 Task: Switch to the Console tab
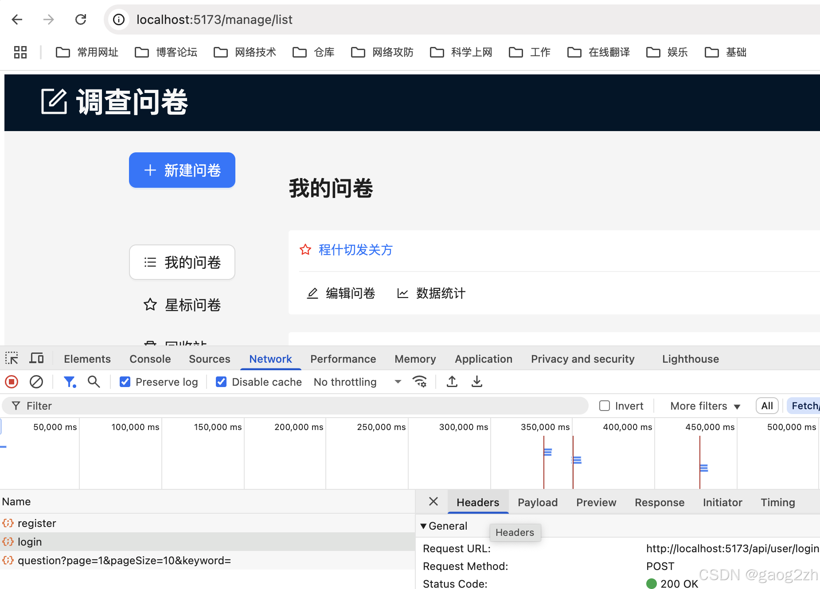point(150,359)
